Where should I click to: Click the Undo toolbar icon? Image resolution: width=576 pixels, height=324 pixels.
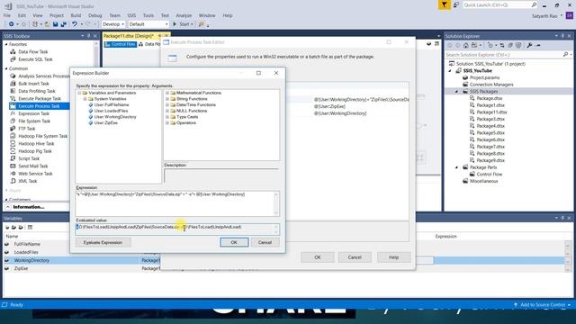pyautogui.click(x=75, y=24)
